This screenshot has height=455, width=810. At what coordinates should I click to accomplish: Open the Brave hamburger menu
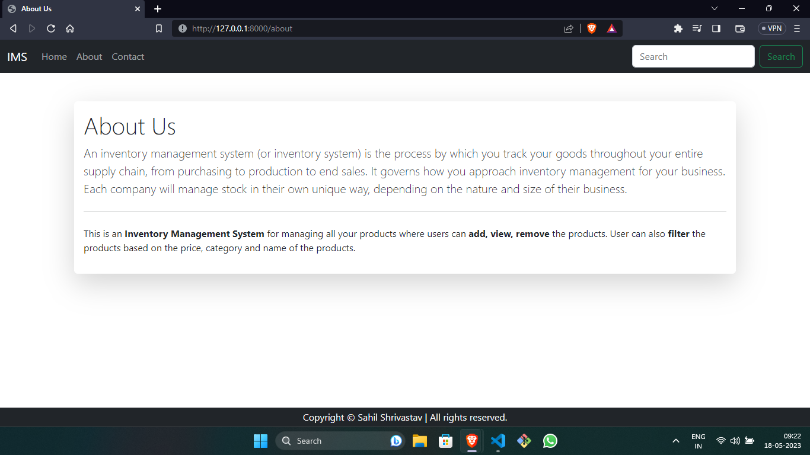tap(796, 28)
